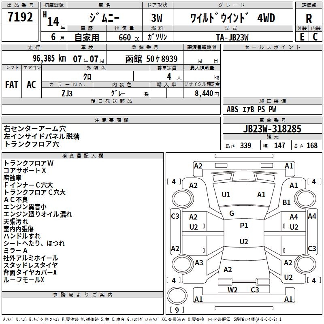The width and height of the screenshot is (324, 324).
Task: Click the displacement value 660 cc
Action: pos(129,37)
